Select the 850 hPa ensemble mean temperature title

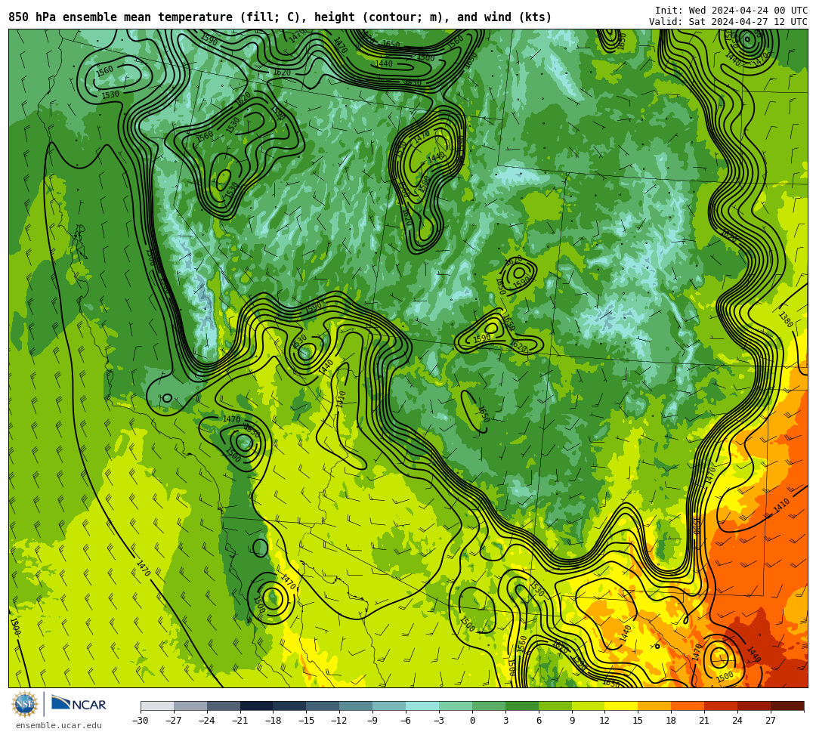point(280,17)
